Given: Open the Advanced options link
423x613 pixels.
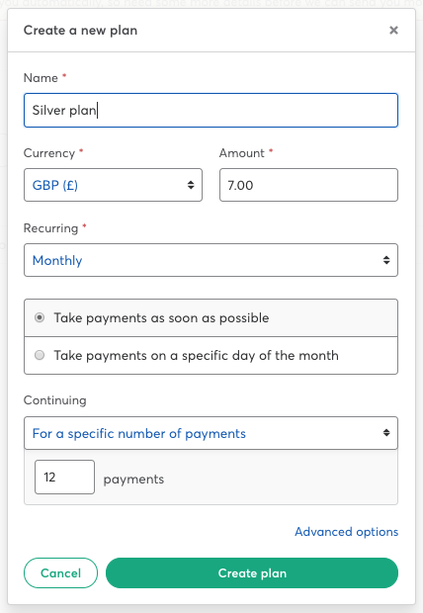Looking at the screenshot, I should [346, 532].
